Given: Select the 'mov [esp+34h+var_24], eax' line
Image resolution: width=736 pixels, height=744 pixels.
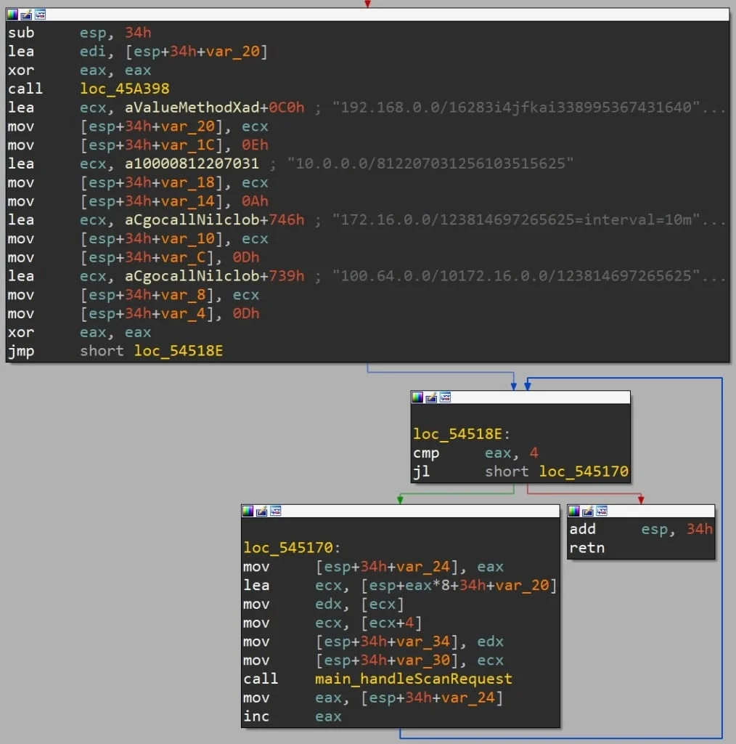Looking at the screenshot, I should 374,567.
